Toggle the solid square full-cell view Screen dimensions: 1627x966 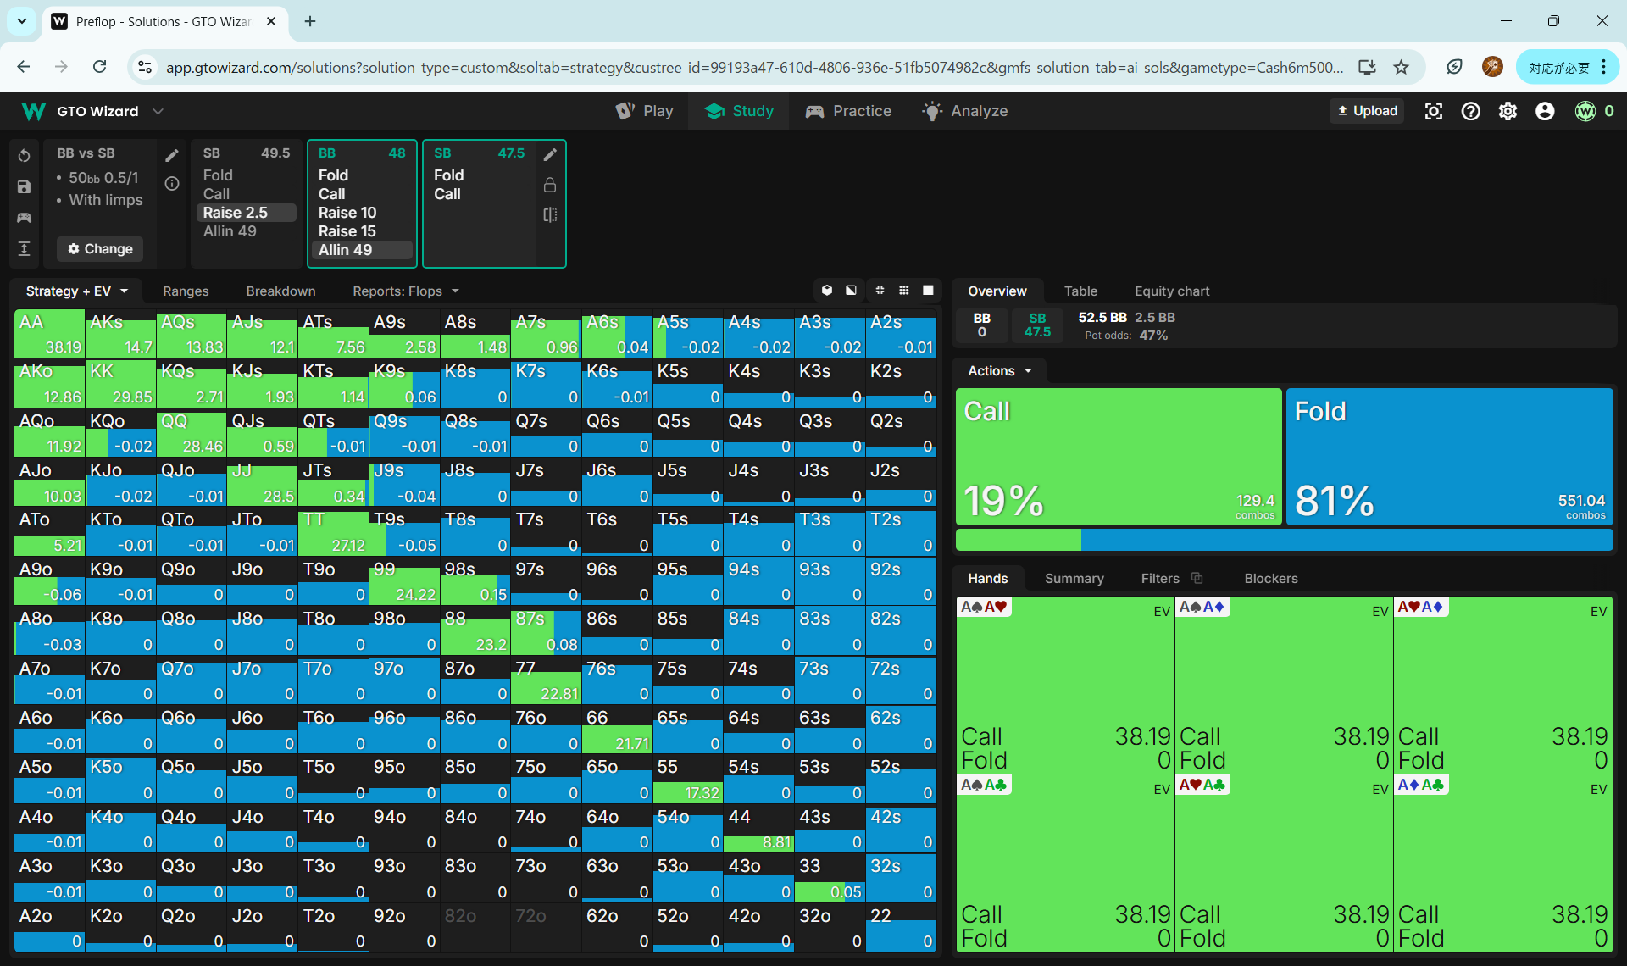point(928,291)
